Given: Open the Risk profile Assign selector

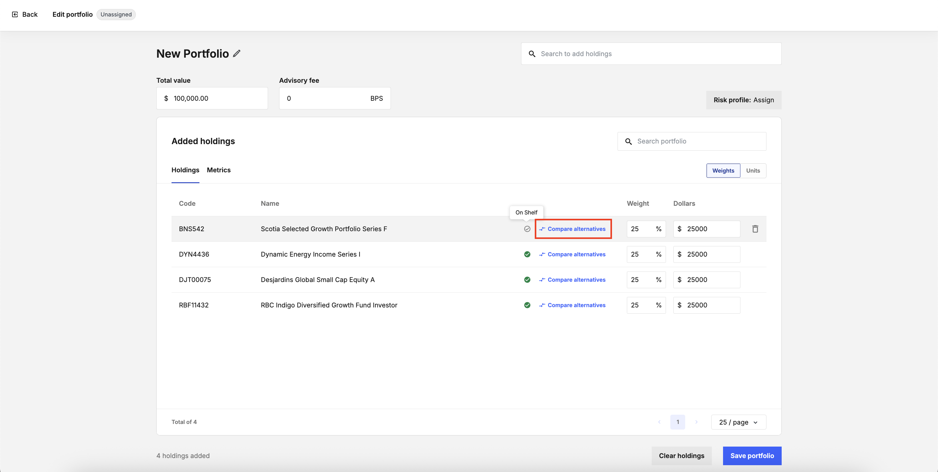Looking at the screenshot, I should (x=744, y=100).
